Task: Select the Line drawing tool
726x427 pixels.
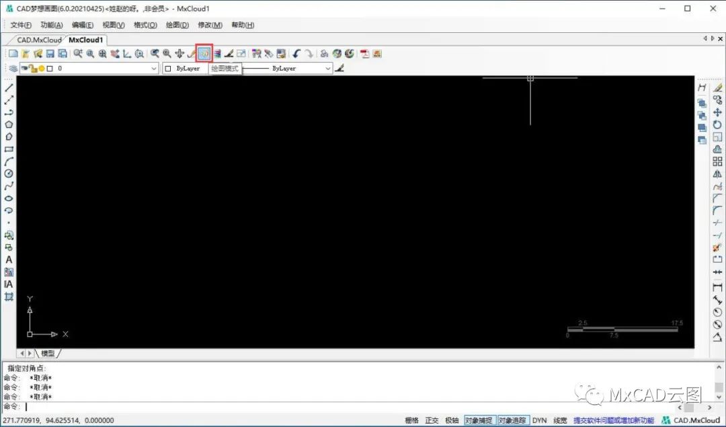Action: point(9,87)
